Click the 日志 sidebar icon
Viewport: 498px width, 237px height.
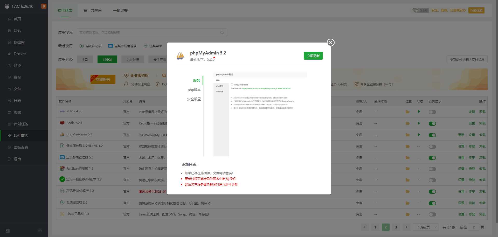click(x=9, y=101)
